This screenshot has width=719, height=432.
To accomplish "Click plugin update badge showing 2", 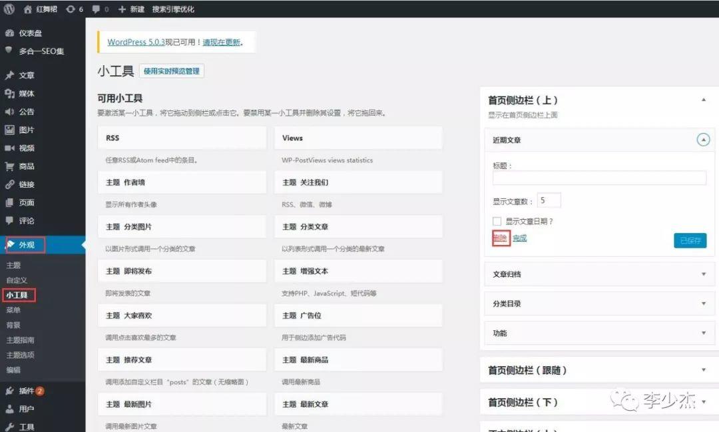I will pos(40,391).
